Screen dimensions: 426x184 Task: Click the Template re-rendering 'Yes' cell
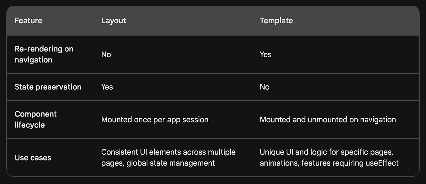265,55
